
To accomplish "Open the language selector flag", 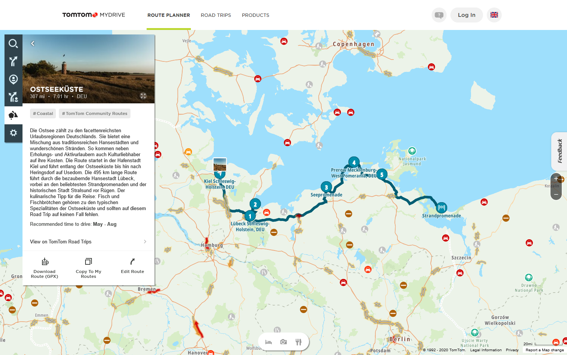I will click(494, 15).
